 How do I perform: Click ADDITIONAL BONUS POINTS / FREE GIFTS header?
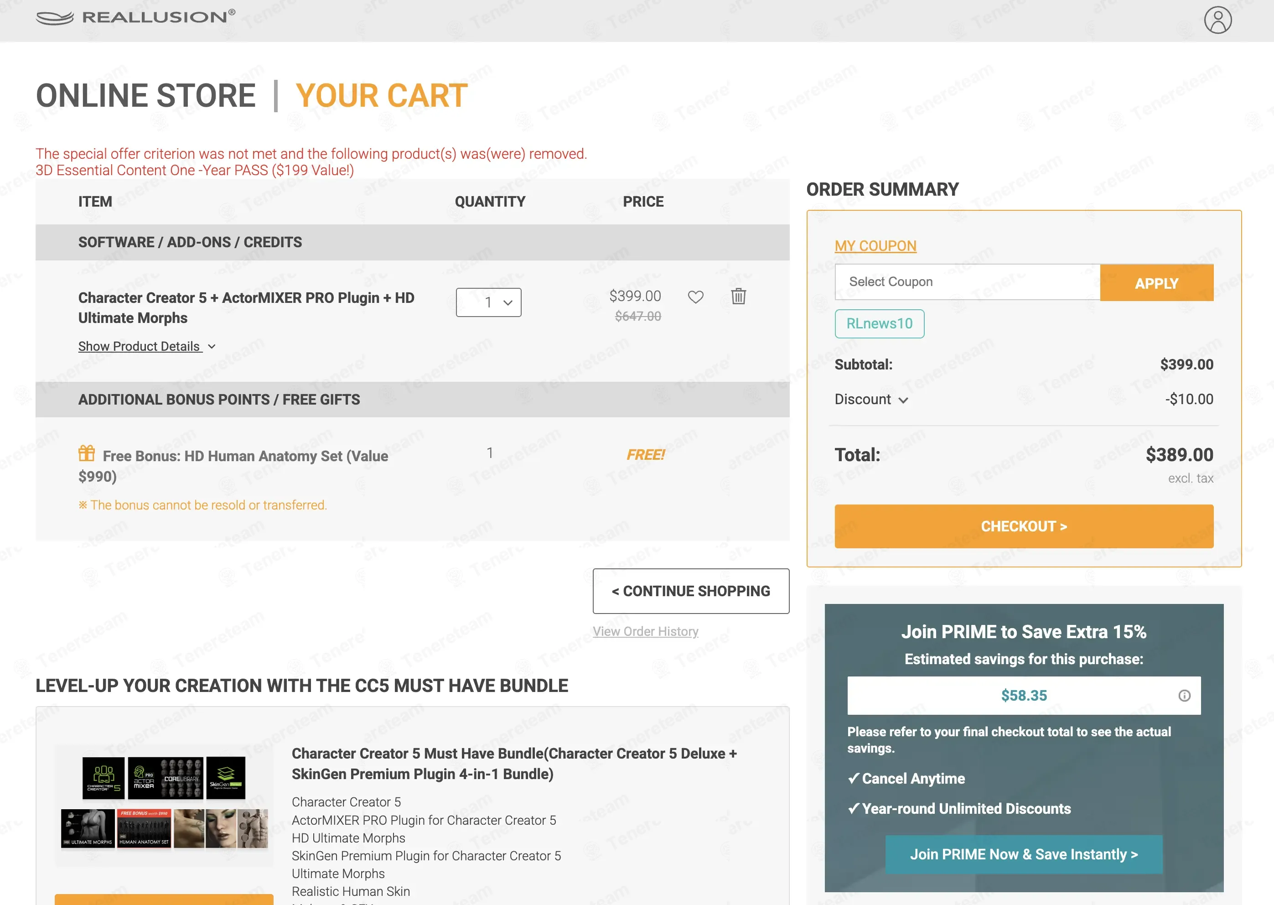[x=219, y=400]
